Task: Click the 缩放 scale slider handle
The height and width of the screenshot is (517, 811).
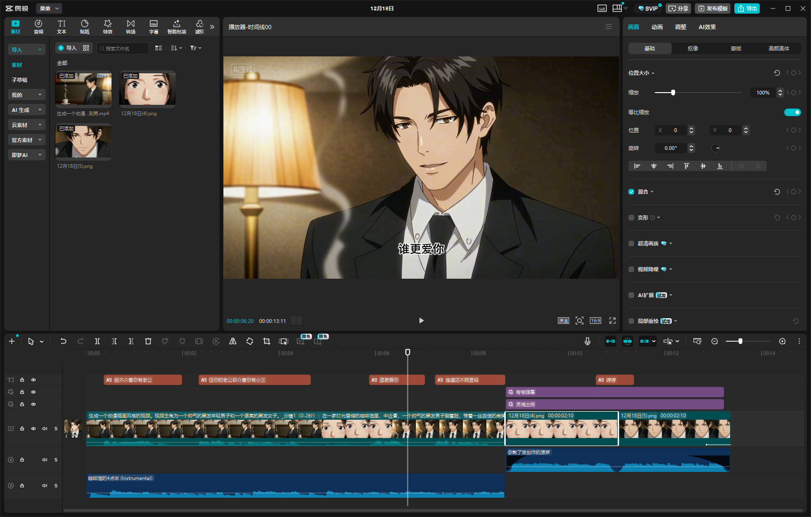Action: [x=673, y=93]
